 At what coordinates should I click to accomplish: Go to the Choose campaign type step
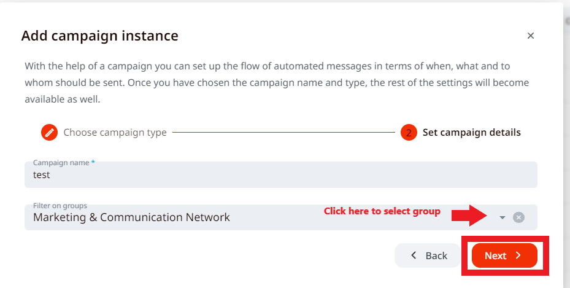coord(115,132)
